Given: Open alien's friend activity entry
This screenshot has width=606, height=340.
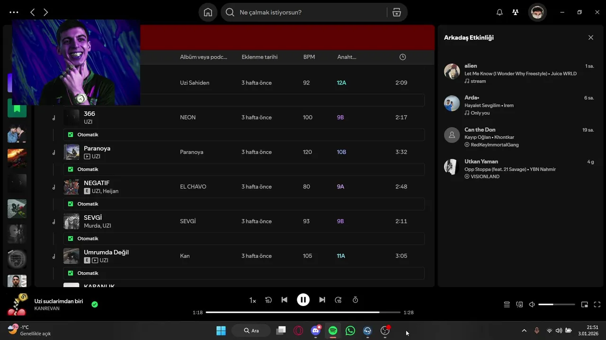Looking at the screenshot, I should 519,73.
